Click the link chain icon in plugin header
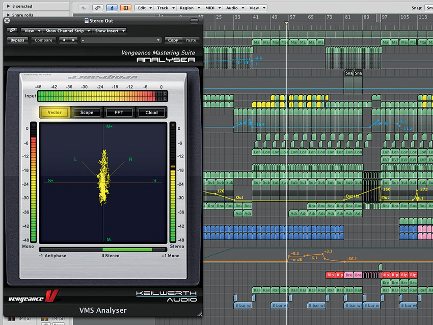Viewport: 433px width, 325px height. point(13,31)
